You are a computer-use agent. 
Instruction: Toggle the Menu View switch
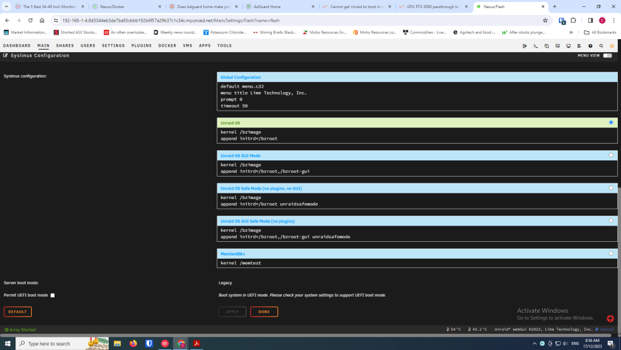pos(607,55)
